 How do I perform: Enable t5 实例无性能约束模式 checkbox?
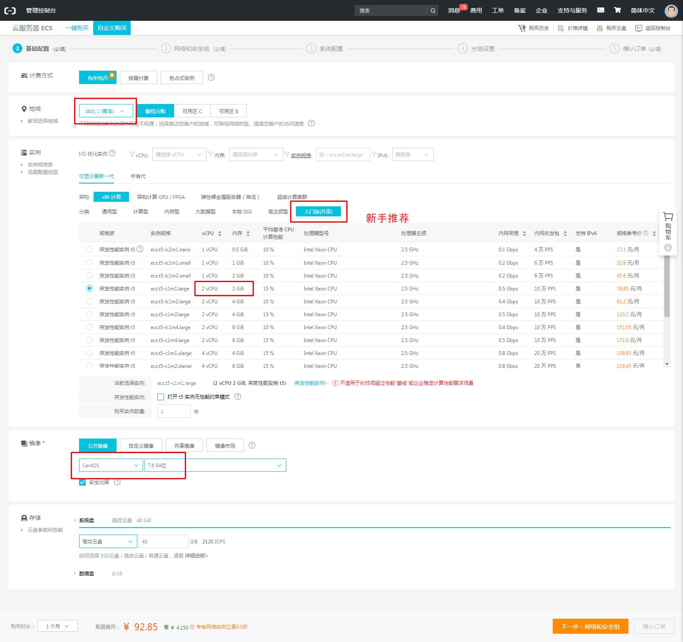(161, 397)
